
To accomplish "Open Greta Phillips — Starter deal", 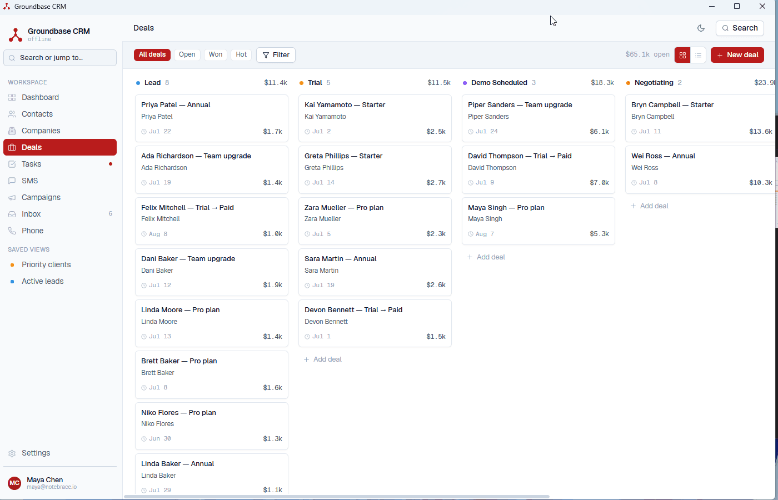I will pyautogui.click(x=375, y=169).
